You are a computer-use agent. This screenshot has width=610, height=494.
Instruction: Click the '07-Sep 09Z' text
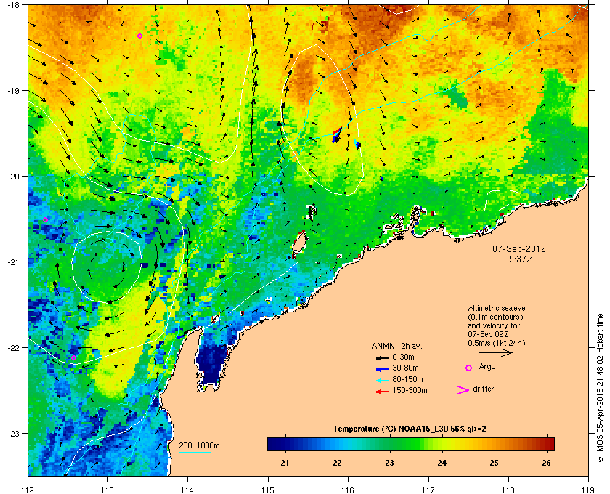pyautogui.click(x=488, y=334)
